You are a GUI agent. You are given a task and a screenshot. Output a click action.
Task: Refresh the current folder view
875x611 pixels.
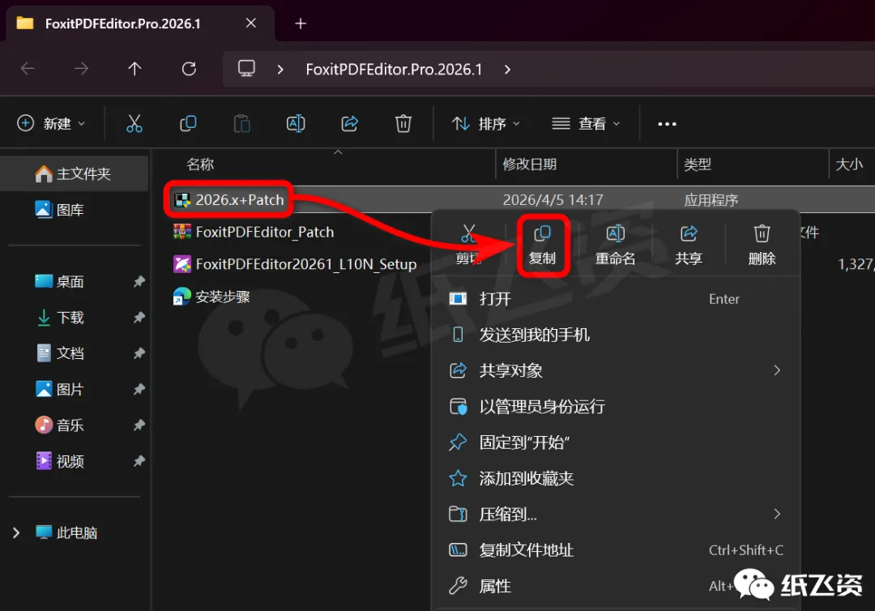(189, 69)
